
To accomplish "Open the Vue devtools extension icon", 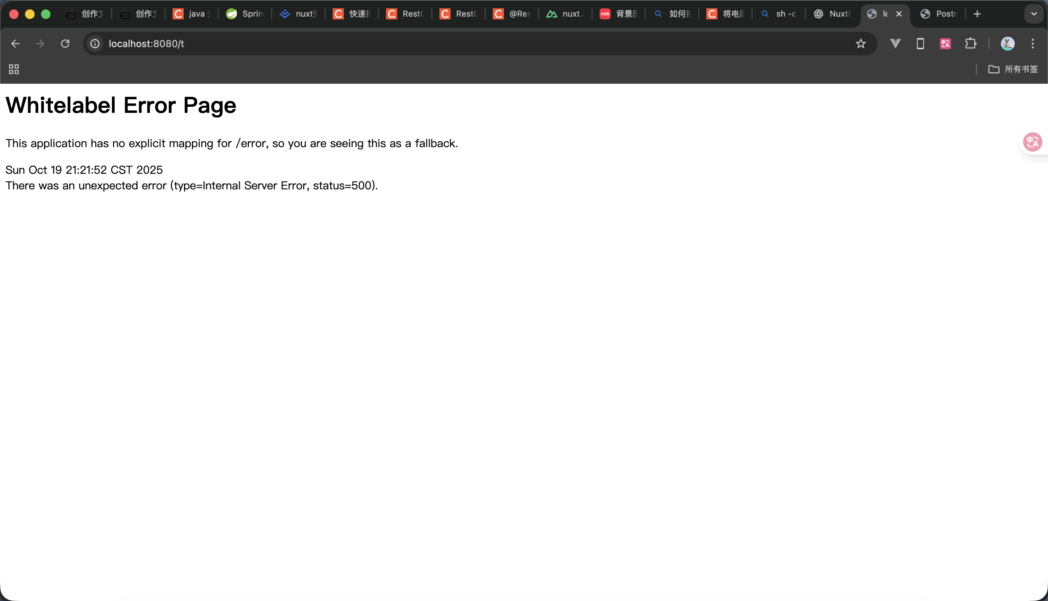I will click(x=895, y=44).
